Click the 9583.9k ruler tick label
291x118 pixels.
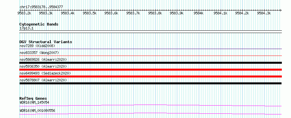177,13
